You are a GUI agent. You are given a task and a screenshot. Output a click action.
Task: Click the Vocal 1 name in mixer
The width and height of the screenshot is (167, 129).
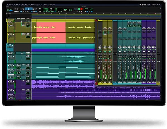click(105, 82)
